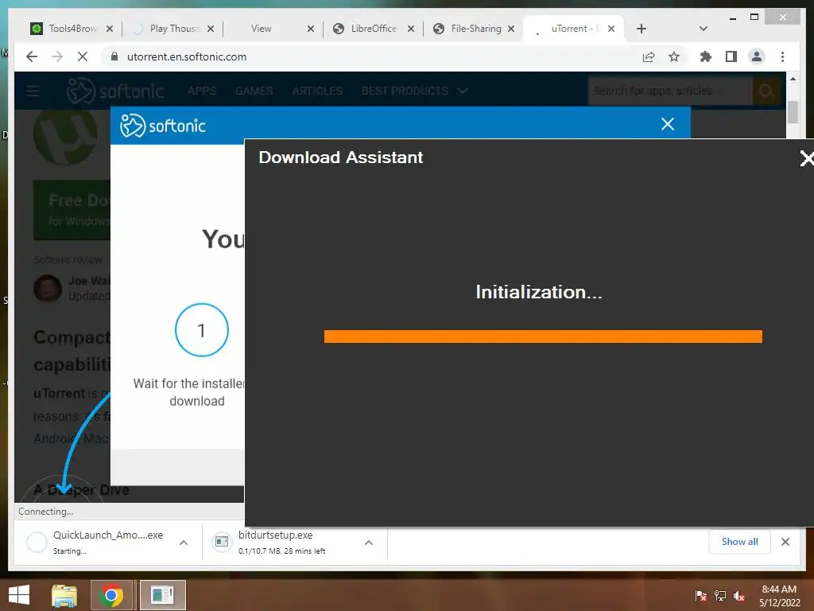This screenshot has width=814, height=611.
Task: Click the Search for apps, articles field
Action: [669, 91]
